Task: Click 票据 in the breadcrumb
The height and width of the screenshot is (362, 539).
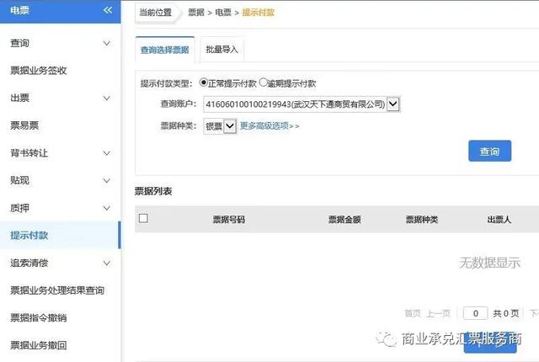Action: pos(196,13)
